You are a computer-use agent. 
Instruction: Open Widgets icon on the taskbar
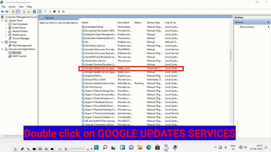[x=122, y=147]
